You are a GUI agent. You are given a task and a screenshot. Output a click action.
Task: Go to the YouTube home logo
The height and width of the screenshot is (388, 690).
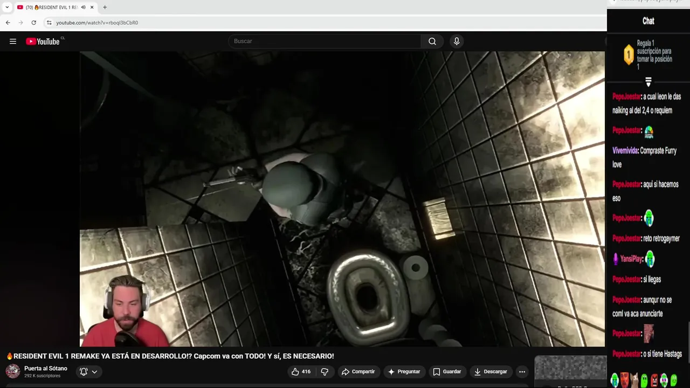[43, 41]
